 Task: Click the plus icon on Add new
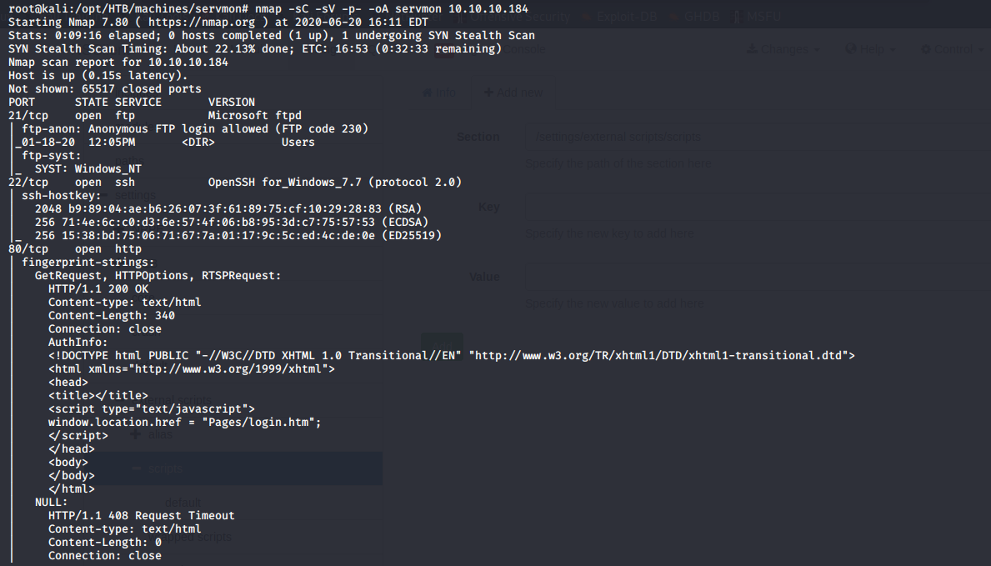[x=488, y=93]
